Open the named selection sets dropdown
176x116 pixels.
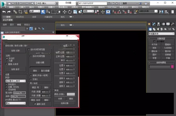pos(148,11)
